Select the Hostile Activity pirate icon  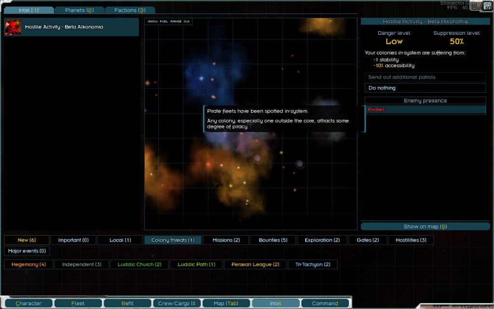point(13,27)
